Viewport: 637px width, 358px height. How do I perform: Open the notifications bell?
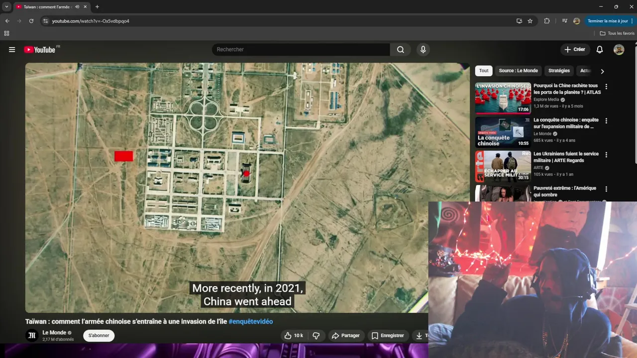[600, 50]
